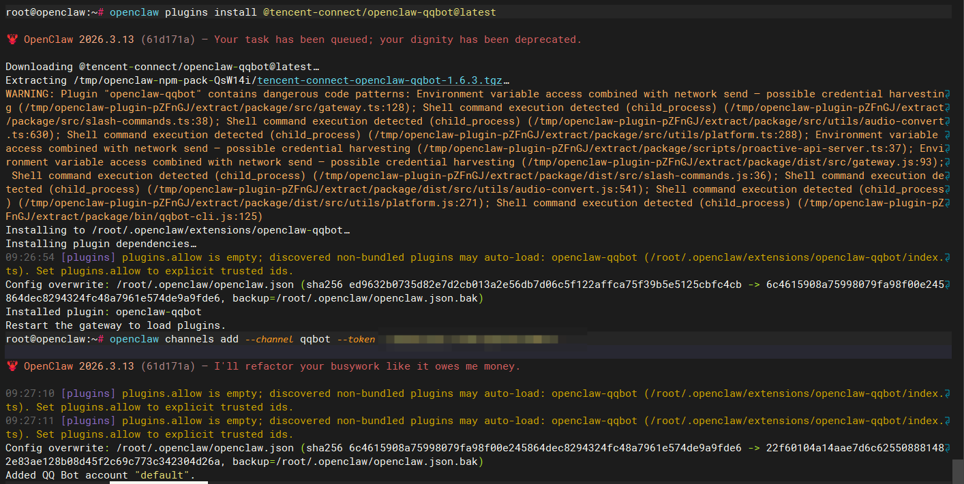Click the lobster icon beside the 'refactor your busywork' banner
The image size is (964, 484).
tap(12, 366)
